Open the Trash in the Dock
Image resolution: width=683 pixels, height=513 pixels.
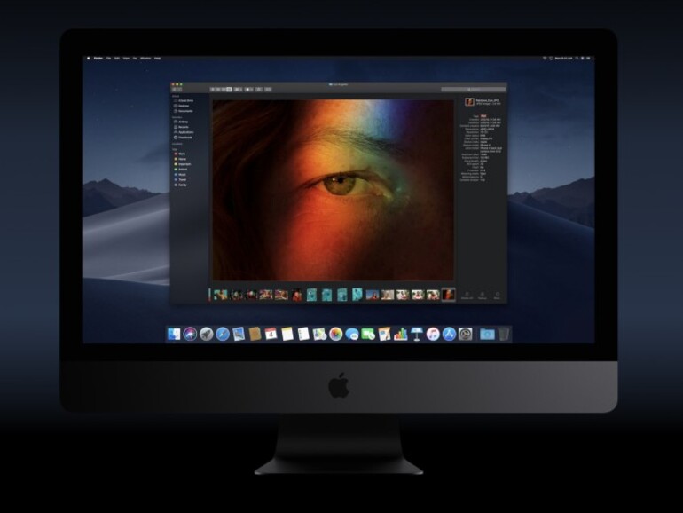(504, 335)
